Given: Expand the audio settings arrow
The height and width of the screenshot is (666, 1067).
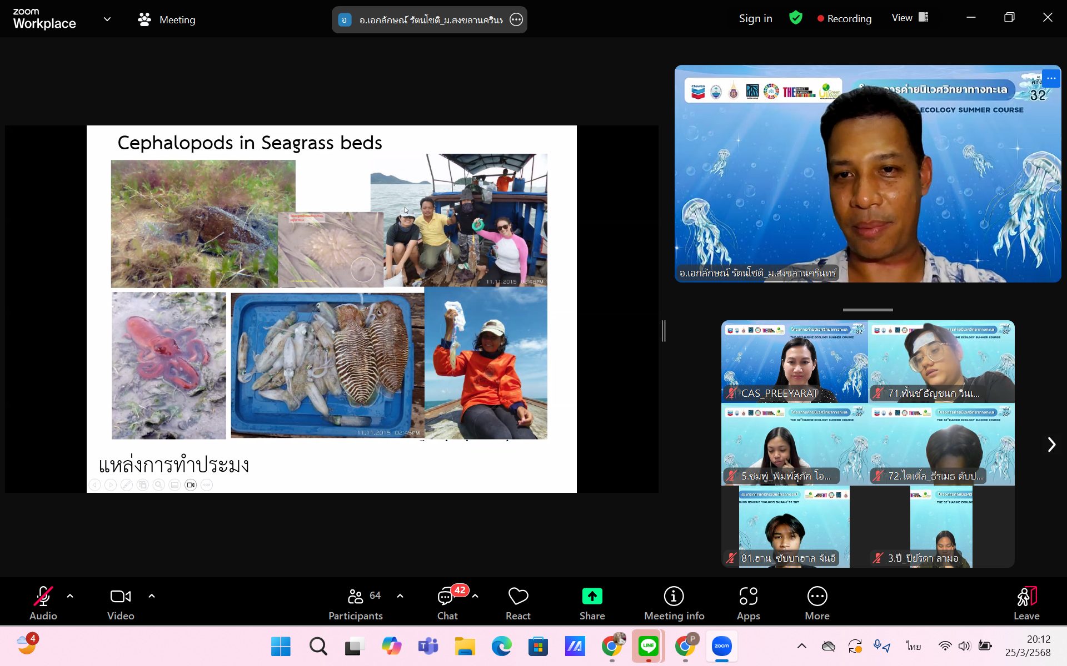Looking at the screenshot, I should coord(70,596).
